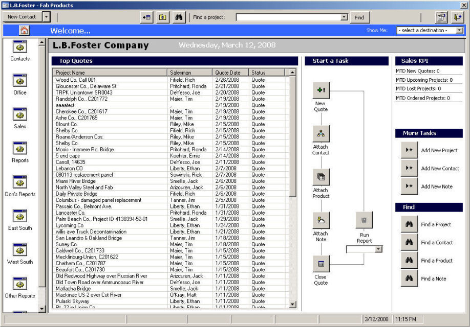Select the Palm Beach Co. project row
470x327 pixels.
click(170, 219)
